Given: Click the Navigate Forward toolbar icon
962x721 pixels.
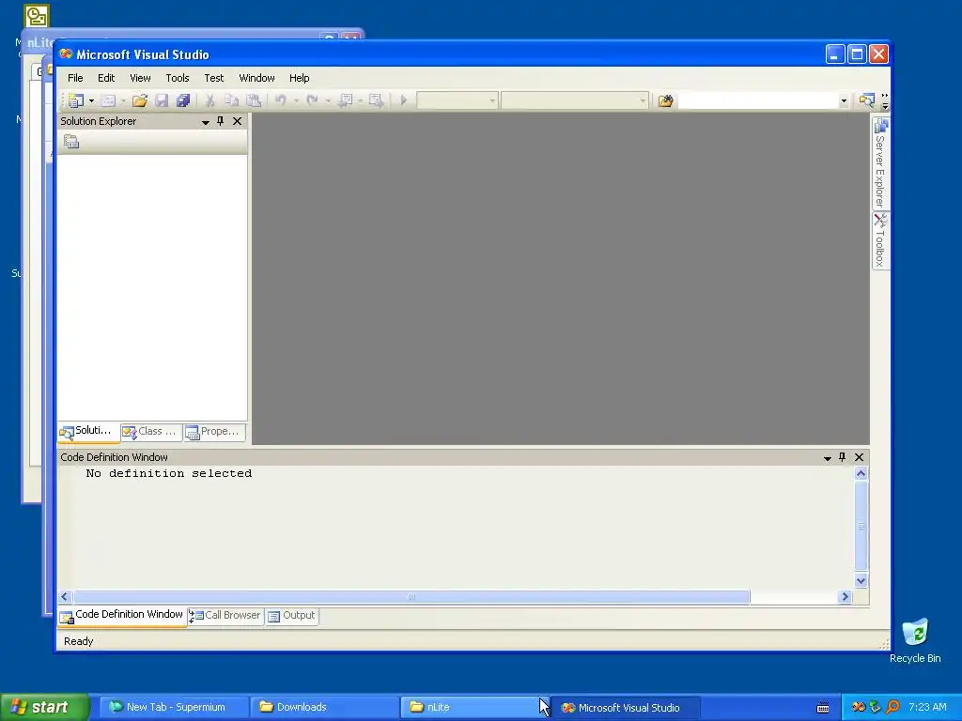Looking at the screenshot, I should click(x=376, y=100).
